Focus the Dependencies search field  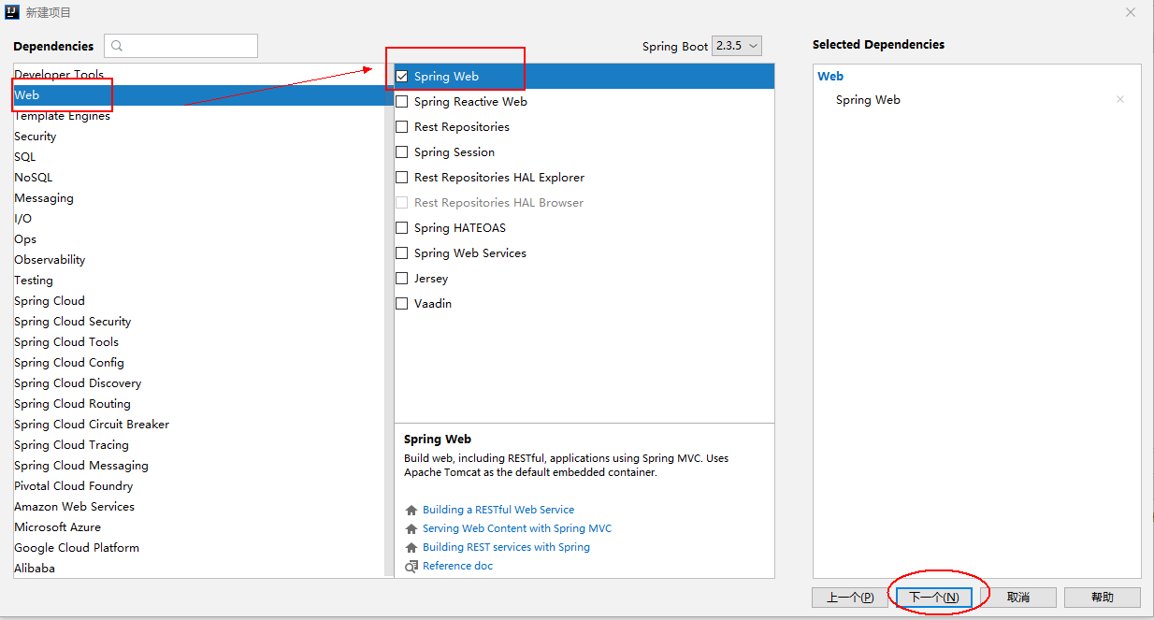180,46
